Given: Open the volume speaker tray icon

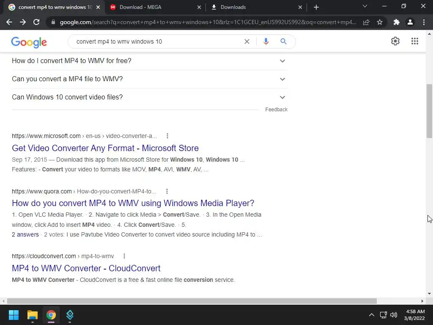Looking at the screenshot, I should (x=394, y=315).
